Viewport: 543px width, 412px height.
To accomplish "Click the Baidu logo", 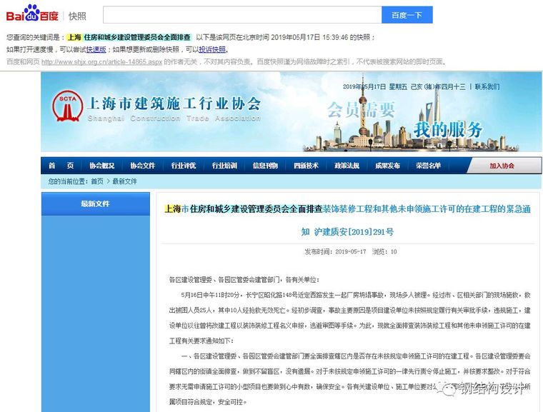I will point(33,14).
